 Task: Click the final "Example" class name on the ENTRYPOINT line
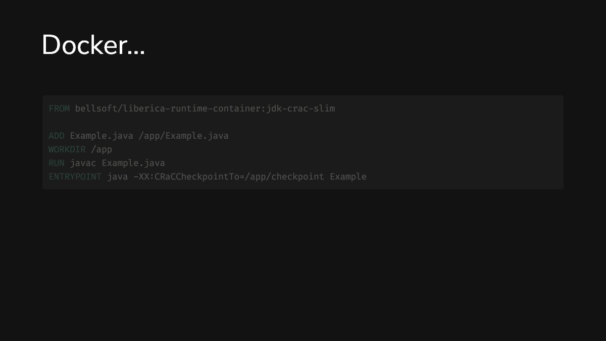[348, 177]
